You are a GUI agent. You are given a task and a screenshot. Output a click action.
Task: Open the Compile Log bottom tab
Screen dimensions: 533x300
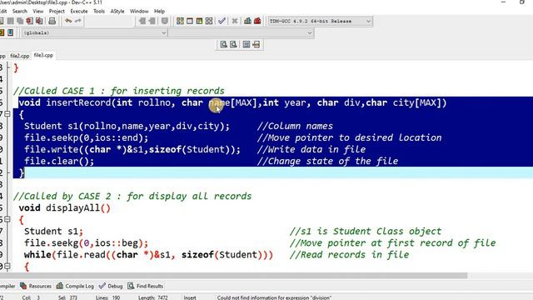(75, 286)
